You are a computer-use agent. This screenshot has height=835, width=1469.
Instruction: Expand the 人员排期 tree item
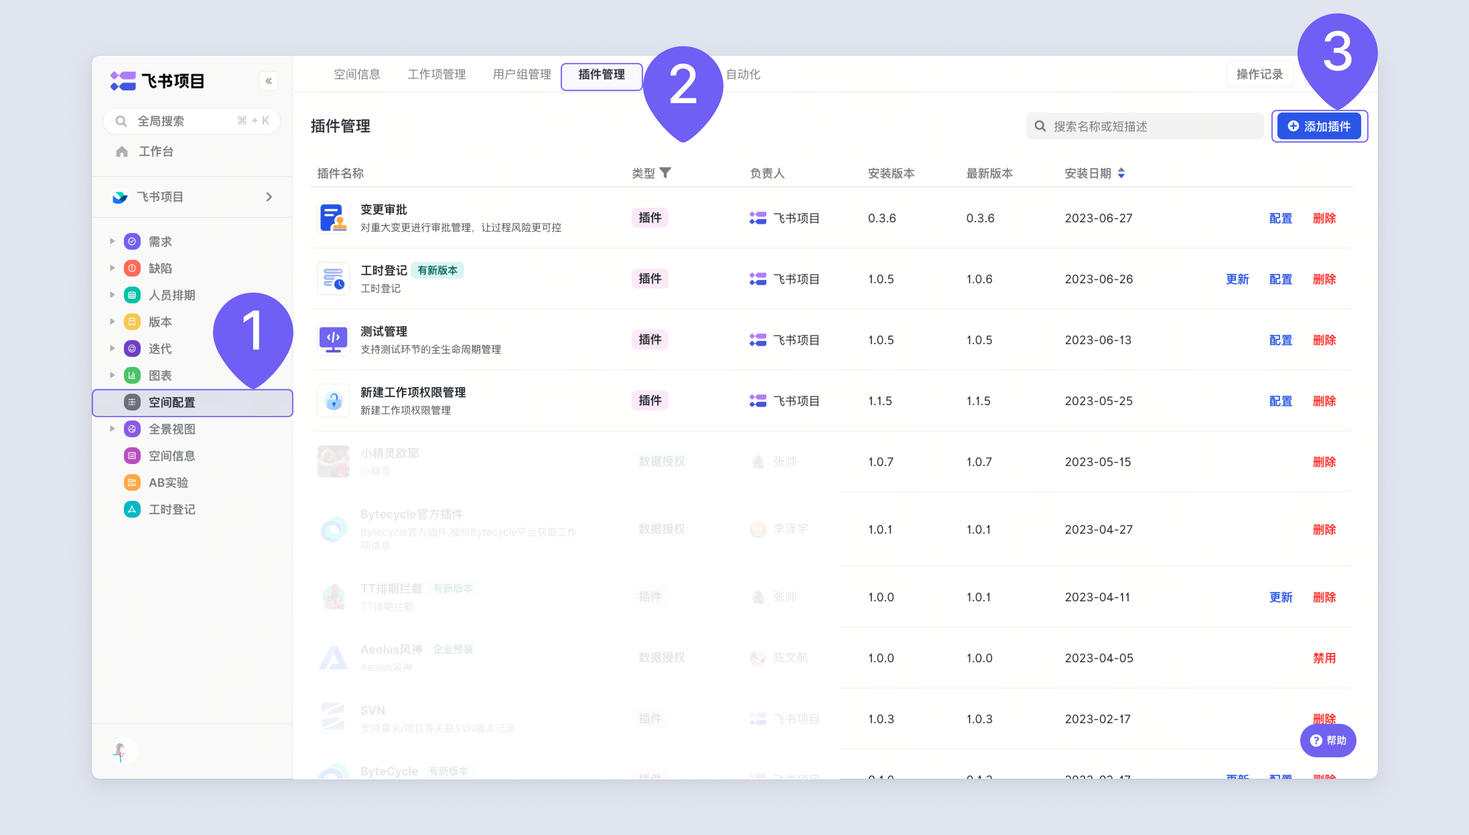point(113,295)
